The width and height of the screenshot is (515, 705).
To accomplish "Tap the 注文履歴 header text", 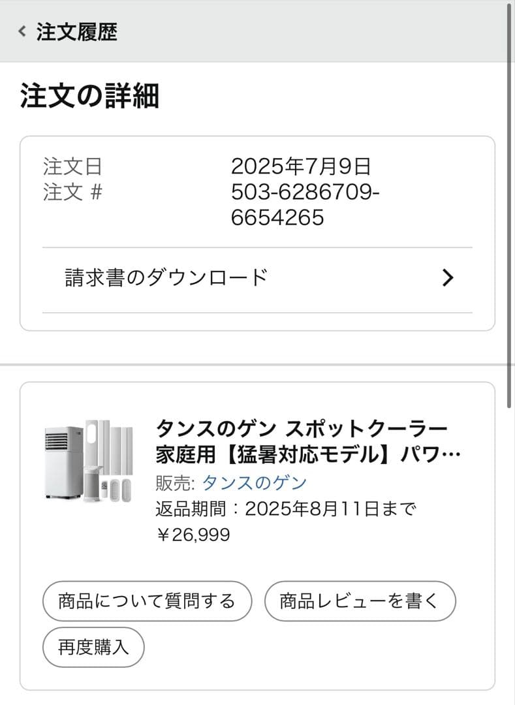I will 78,30.
